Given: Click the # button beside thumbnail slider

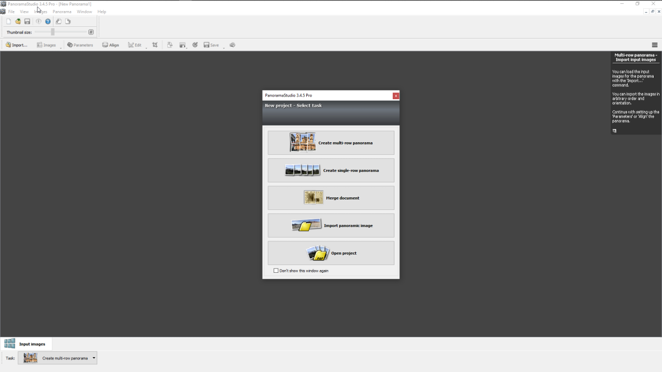Looking at the screenshot, I should (91, 32).
